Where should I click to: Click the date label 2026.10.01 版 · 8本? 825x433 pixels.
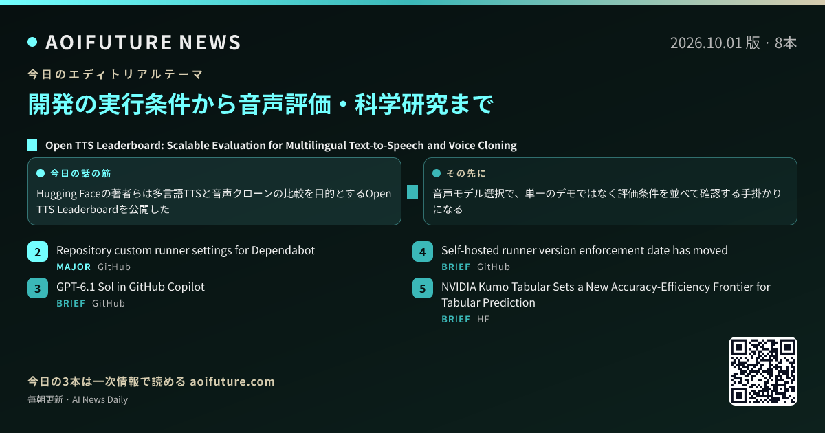click(x=734, y=43)
